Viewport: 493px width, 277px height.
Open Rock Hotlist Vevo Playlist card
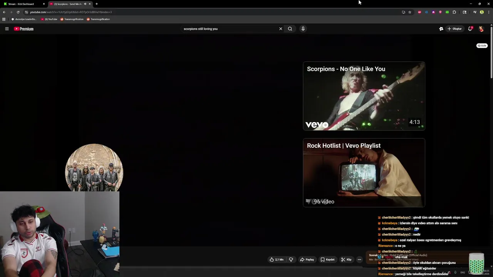click(x=364, y=173)
